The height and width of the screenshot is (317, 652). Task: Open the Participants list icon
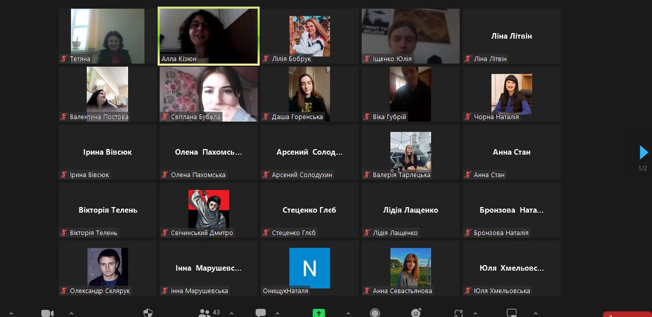204,313
